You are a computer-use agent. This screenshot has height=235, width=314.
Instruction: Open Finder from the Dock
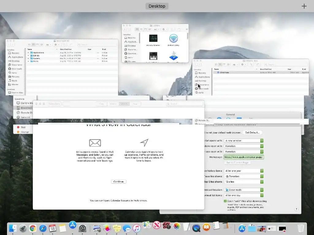pos(13,228)
